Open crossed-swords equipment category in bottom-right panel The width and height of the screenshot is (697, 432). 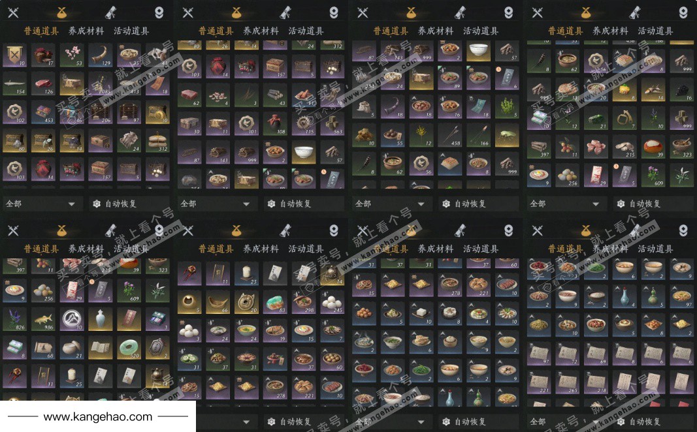pyautogui.click(x=538, y=230)
